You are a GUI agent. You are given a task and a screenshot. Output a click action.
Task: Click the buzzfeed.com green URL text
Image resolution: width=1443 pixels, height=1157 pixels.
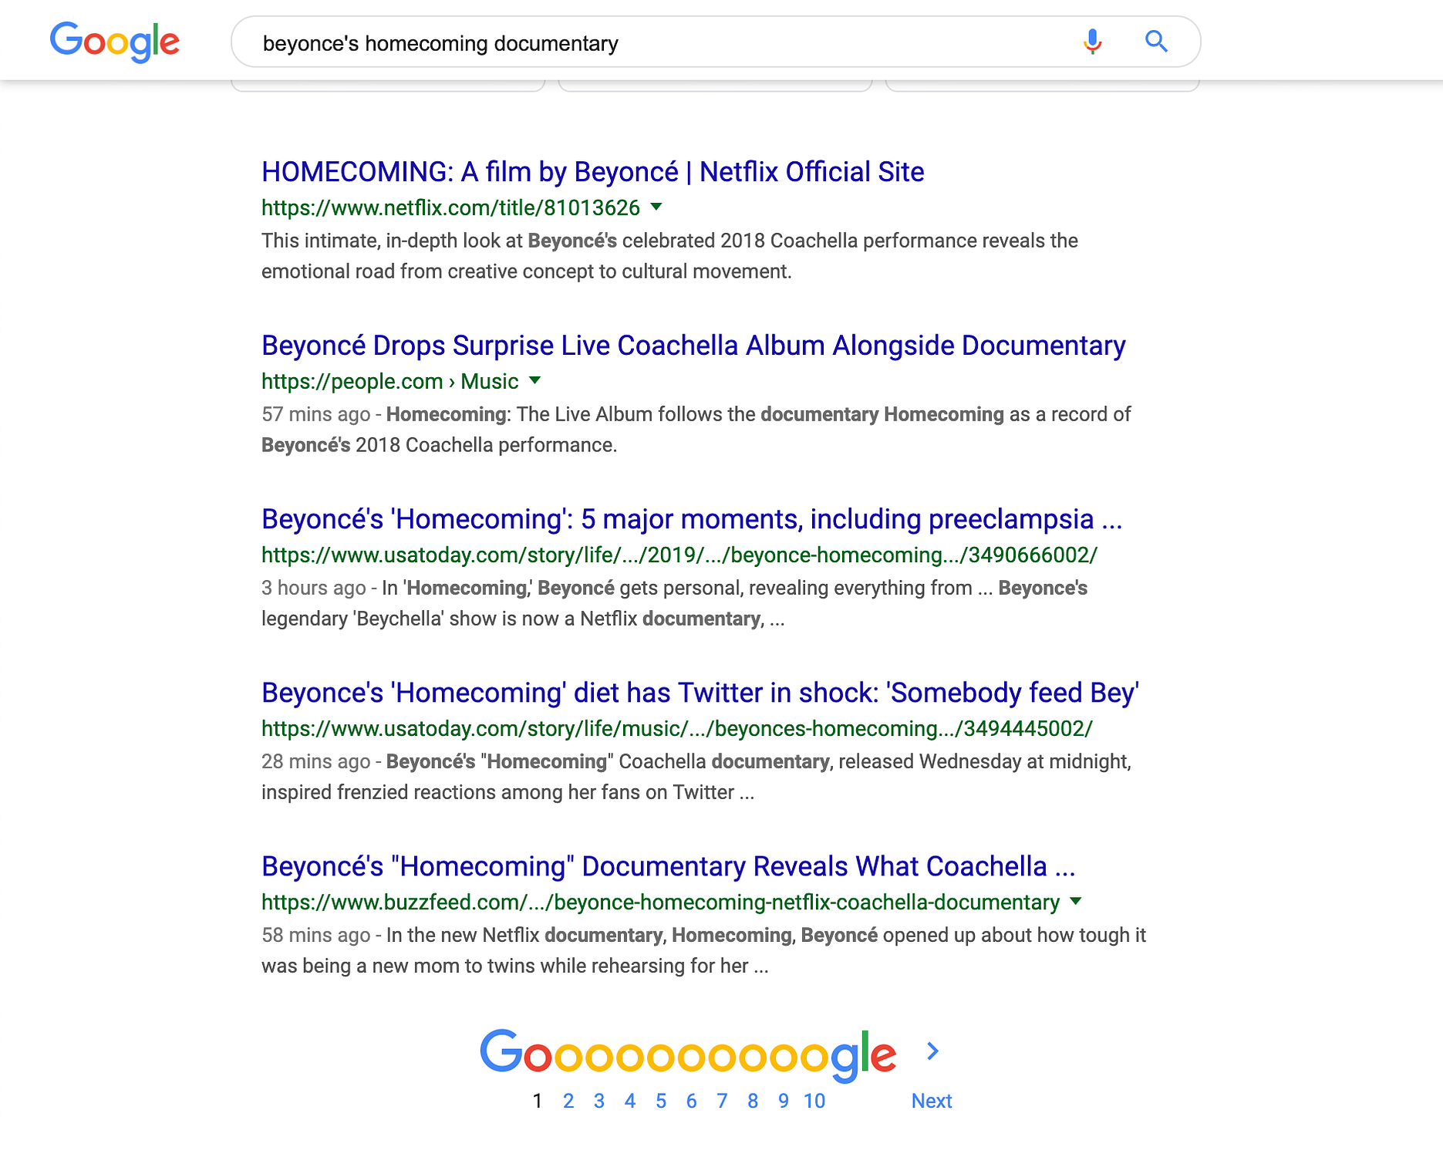656,902
